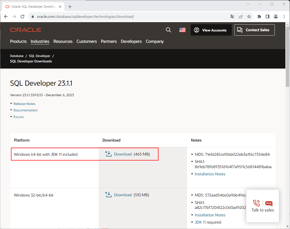
Task: Click the Talk to sales label
Action: tap(263, 210)
